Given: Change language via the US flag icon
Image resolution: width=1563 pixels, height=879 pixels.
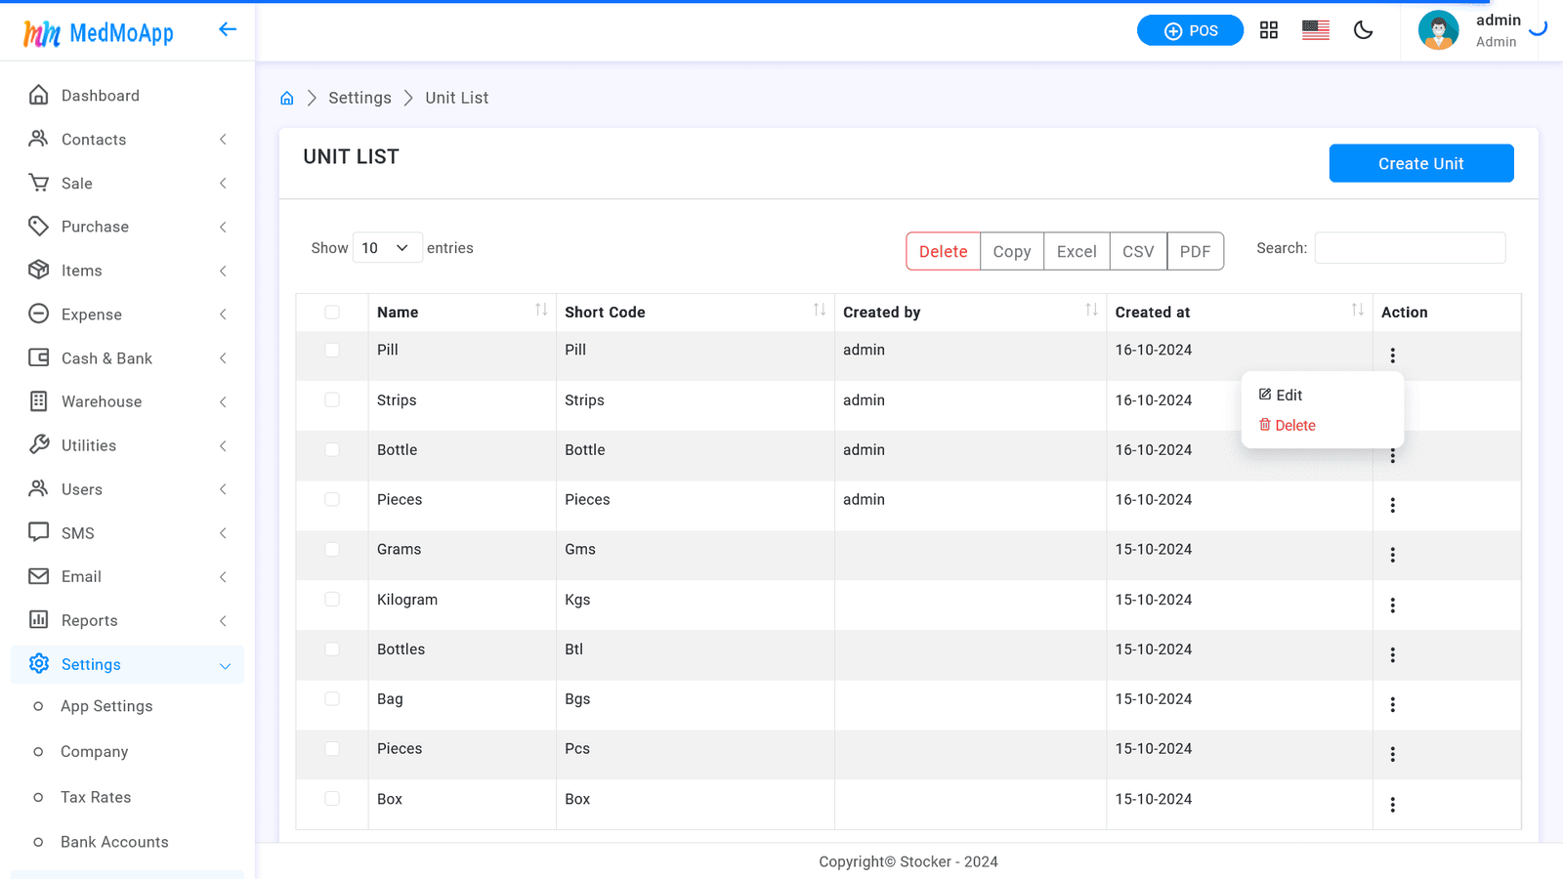Looking at the screenshot, I should 1316,30.
